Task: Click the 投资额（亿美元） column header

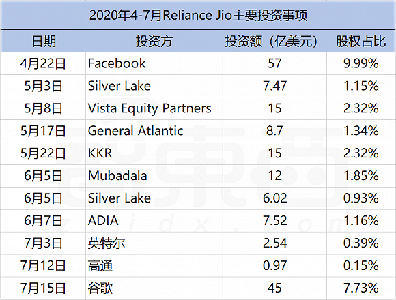Action: 274,41
